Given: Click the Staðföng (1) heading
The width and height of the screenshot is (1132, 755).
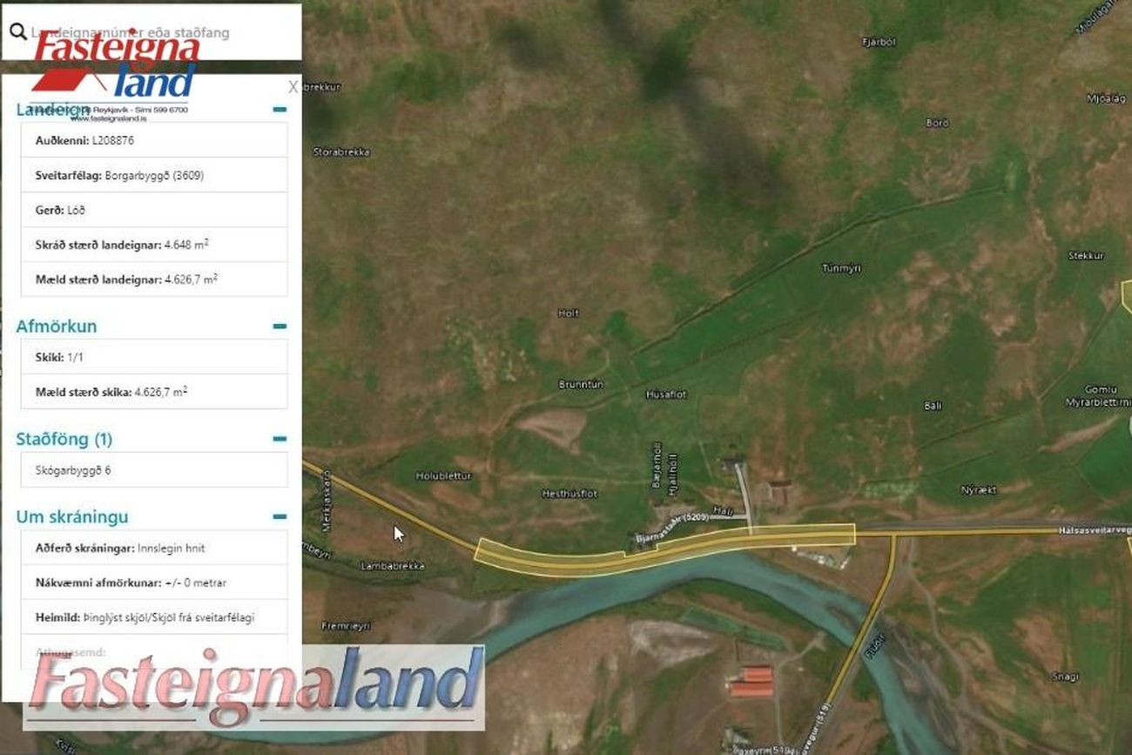Looking at the screenshot, I should (x=64, y=439).
